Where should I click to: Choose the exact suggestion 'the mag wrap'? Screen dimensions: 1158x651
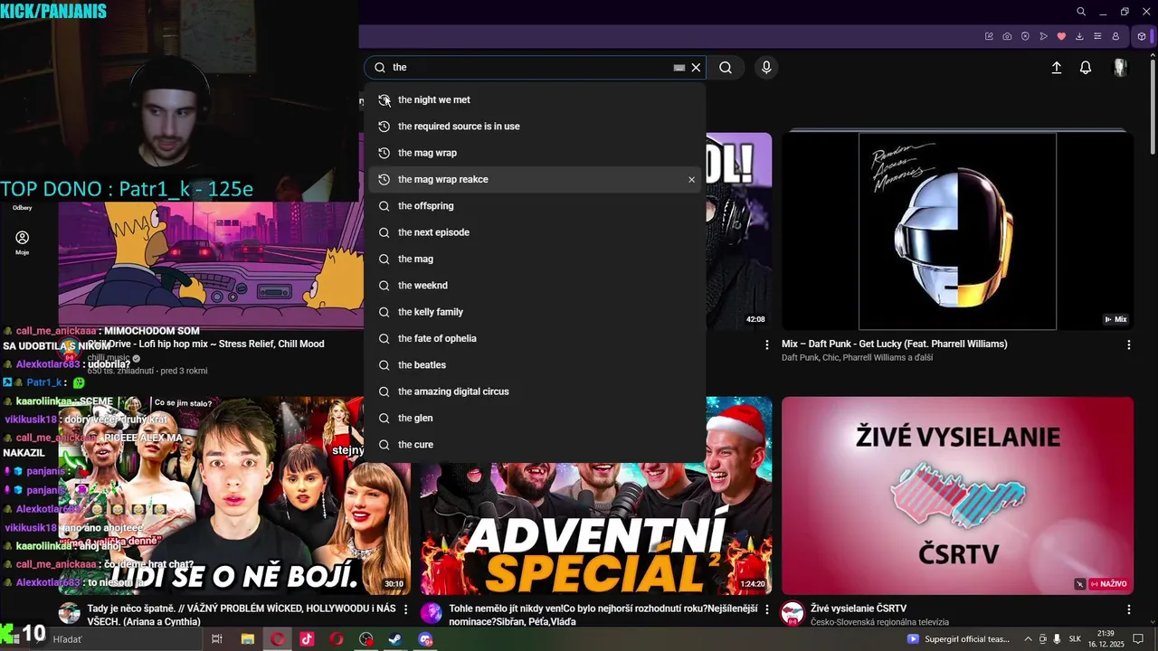pyautogui.click(x=536, y=153)
